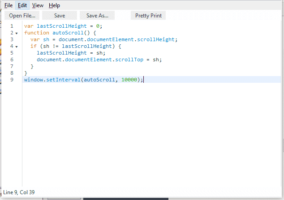Click line number 9 in the gutter

click(11, 80)
